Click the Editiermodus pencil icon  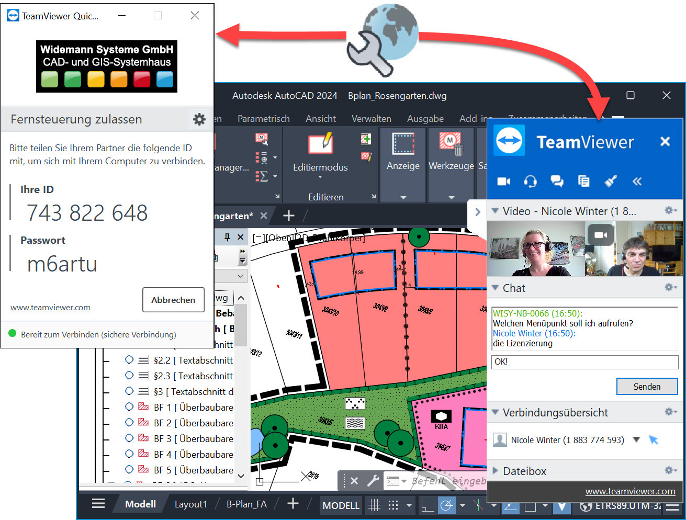tap(320, 144)
